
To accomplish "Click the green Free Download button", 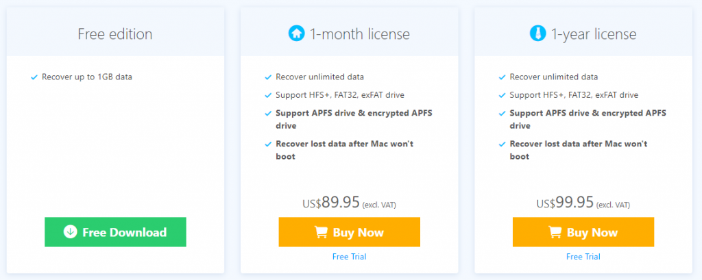I will pos(115,232).
